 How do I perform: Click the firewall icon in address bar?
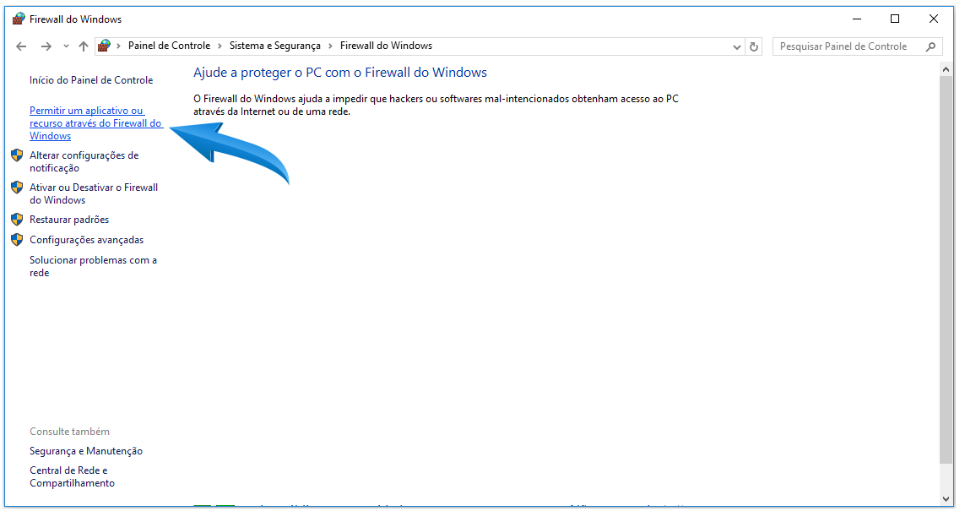[105, 46]
